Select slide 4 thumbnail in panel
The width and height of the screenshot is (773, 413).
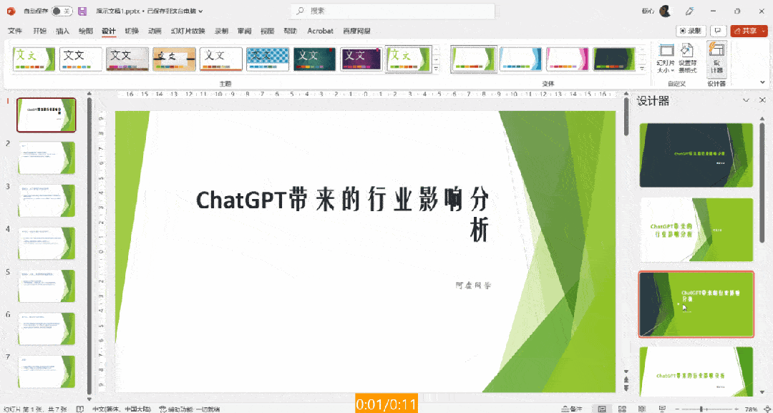coord(47,243)
